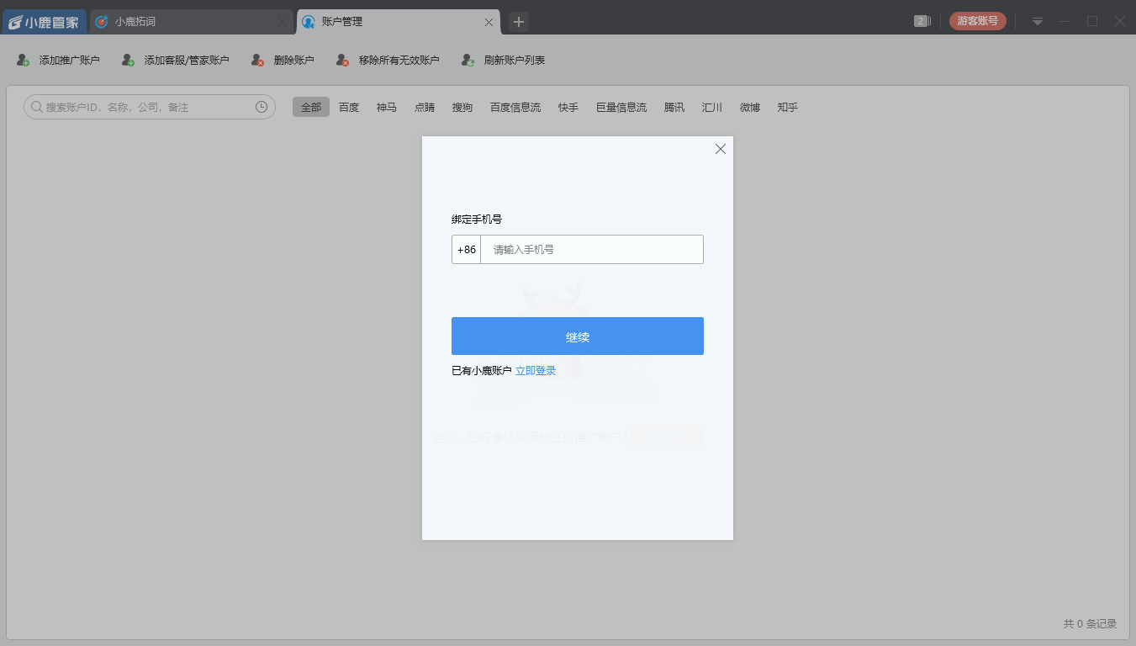Viewport: 1136px width, 646px height.
Task: Select the 搜狗 filter tab
Action: (x=462, y=108)
